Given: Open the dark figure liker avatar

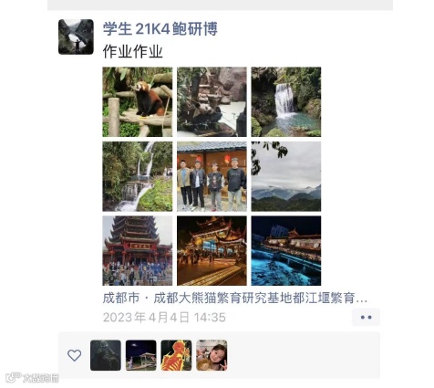Looking at the screenshot, I should pyautogui.click(x=106, y=355).
